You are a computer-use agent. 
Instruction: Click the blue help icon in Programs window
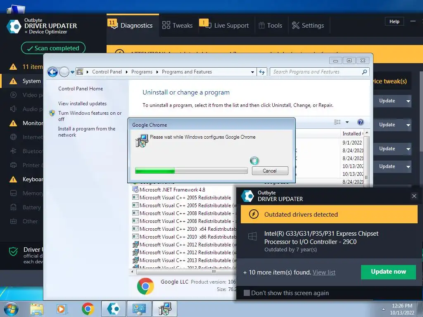tap(360, 122)
